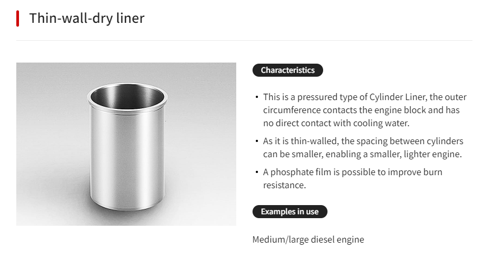Click the dark opening of the cylinder liner
This screenshot has height=272, width=479.
127,96
